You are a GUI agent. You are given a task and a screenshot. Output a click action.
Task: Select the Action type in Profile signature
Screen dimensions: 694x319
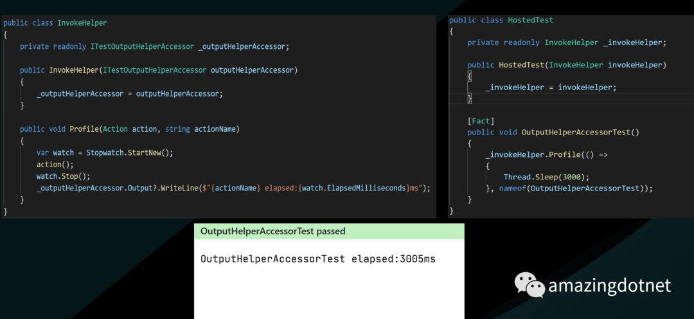click(116, 129)
